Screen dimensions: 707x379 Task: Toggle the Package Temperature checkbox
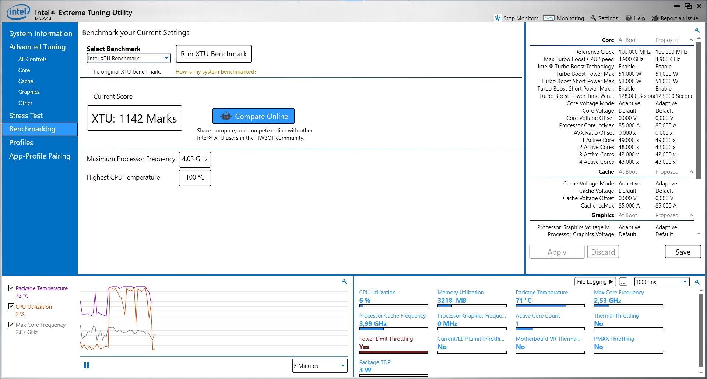pos(11,288)
